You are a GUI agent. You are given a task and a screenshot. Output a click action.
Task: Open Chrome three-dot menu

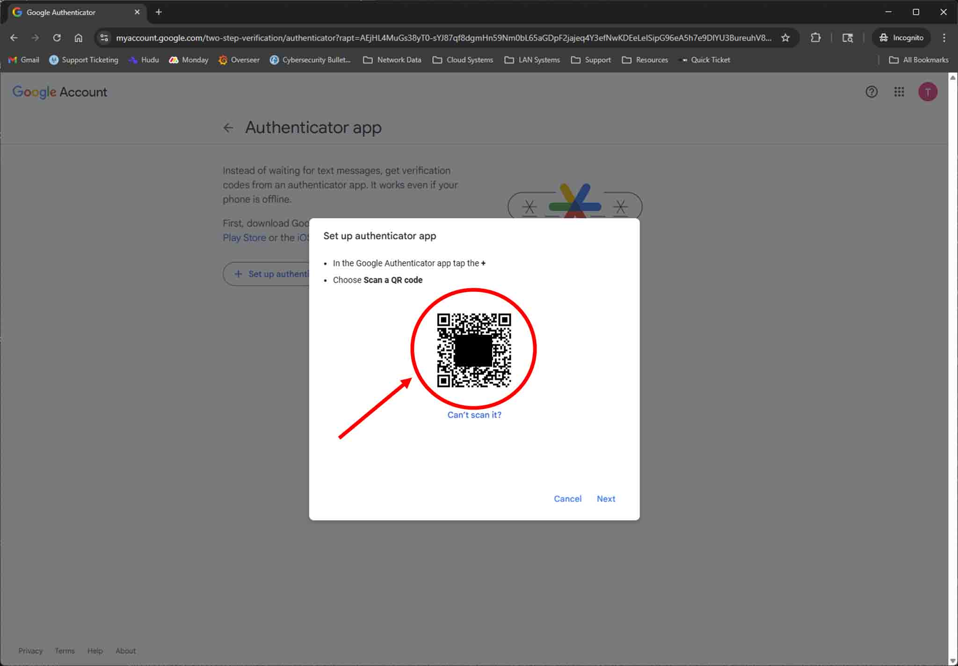(x=944, y=38)
